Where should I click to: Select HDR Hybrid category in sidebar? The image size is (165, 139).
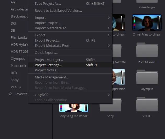click(19, 45)
